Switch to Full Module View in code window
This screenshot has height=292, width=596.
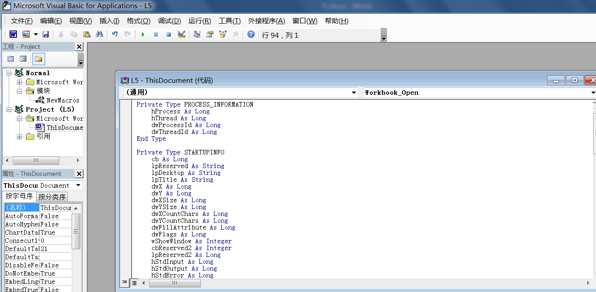[x=134, y=282]
